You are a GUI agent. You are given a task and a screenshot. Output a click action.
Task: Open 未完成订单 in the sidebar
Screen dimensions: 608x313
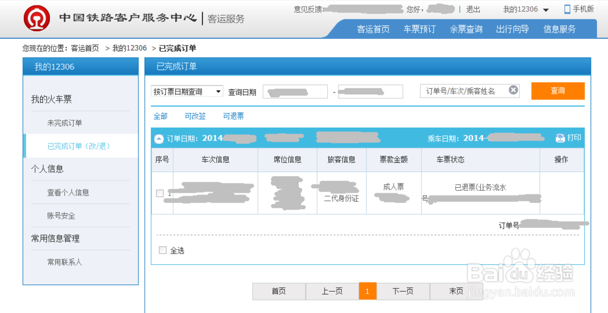pos(65,123)
